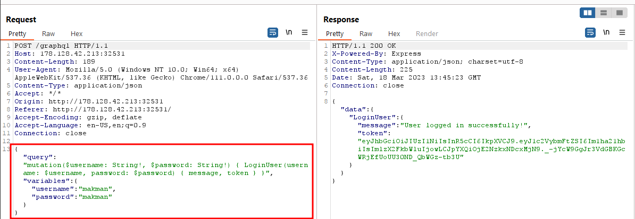Show non-printable characters (\n) in Response pane
The height and width of the screenshot is (219, 635).
606,32
